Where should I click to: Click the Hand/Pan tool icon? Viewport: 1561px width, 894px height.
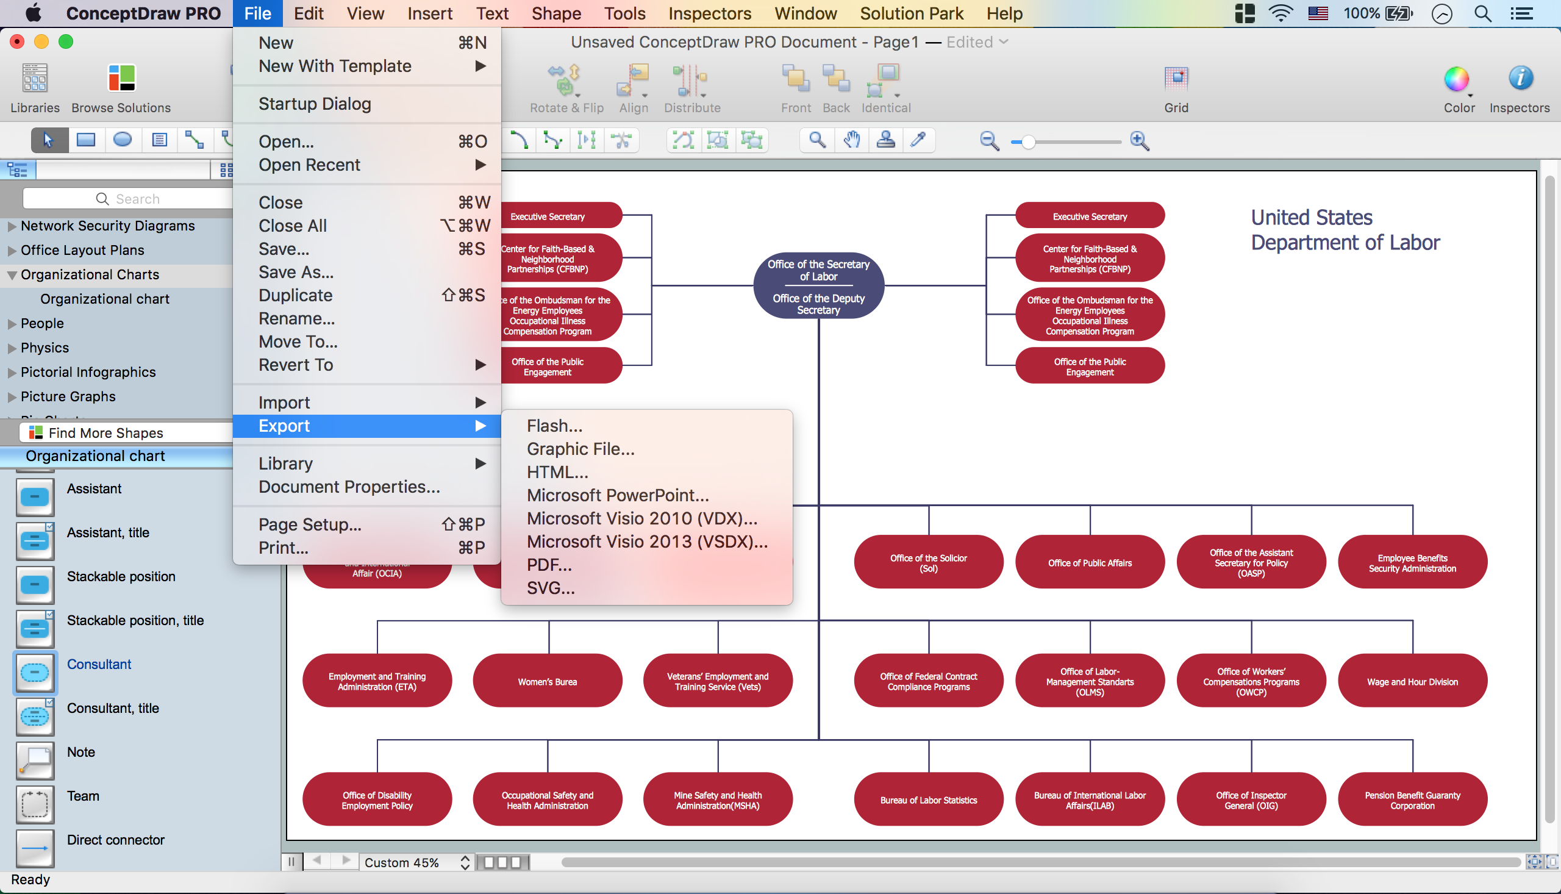coord(850,140)
